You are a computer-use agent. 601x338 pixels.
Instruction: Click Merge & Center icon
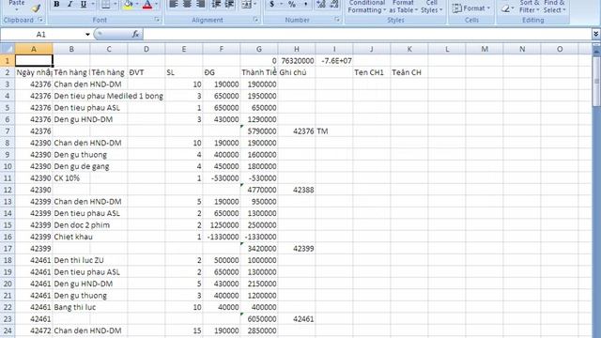tap(246, 5)
